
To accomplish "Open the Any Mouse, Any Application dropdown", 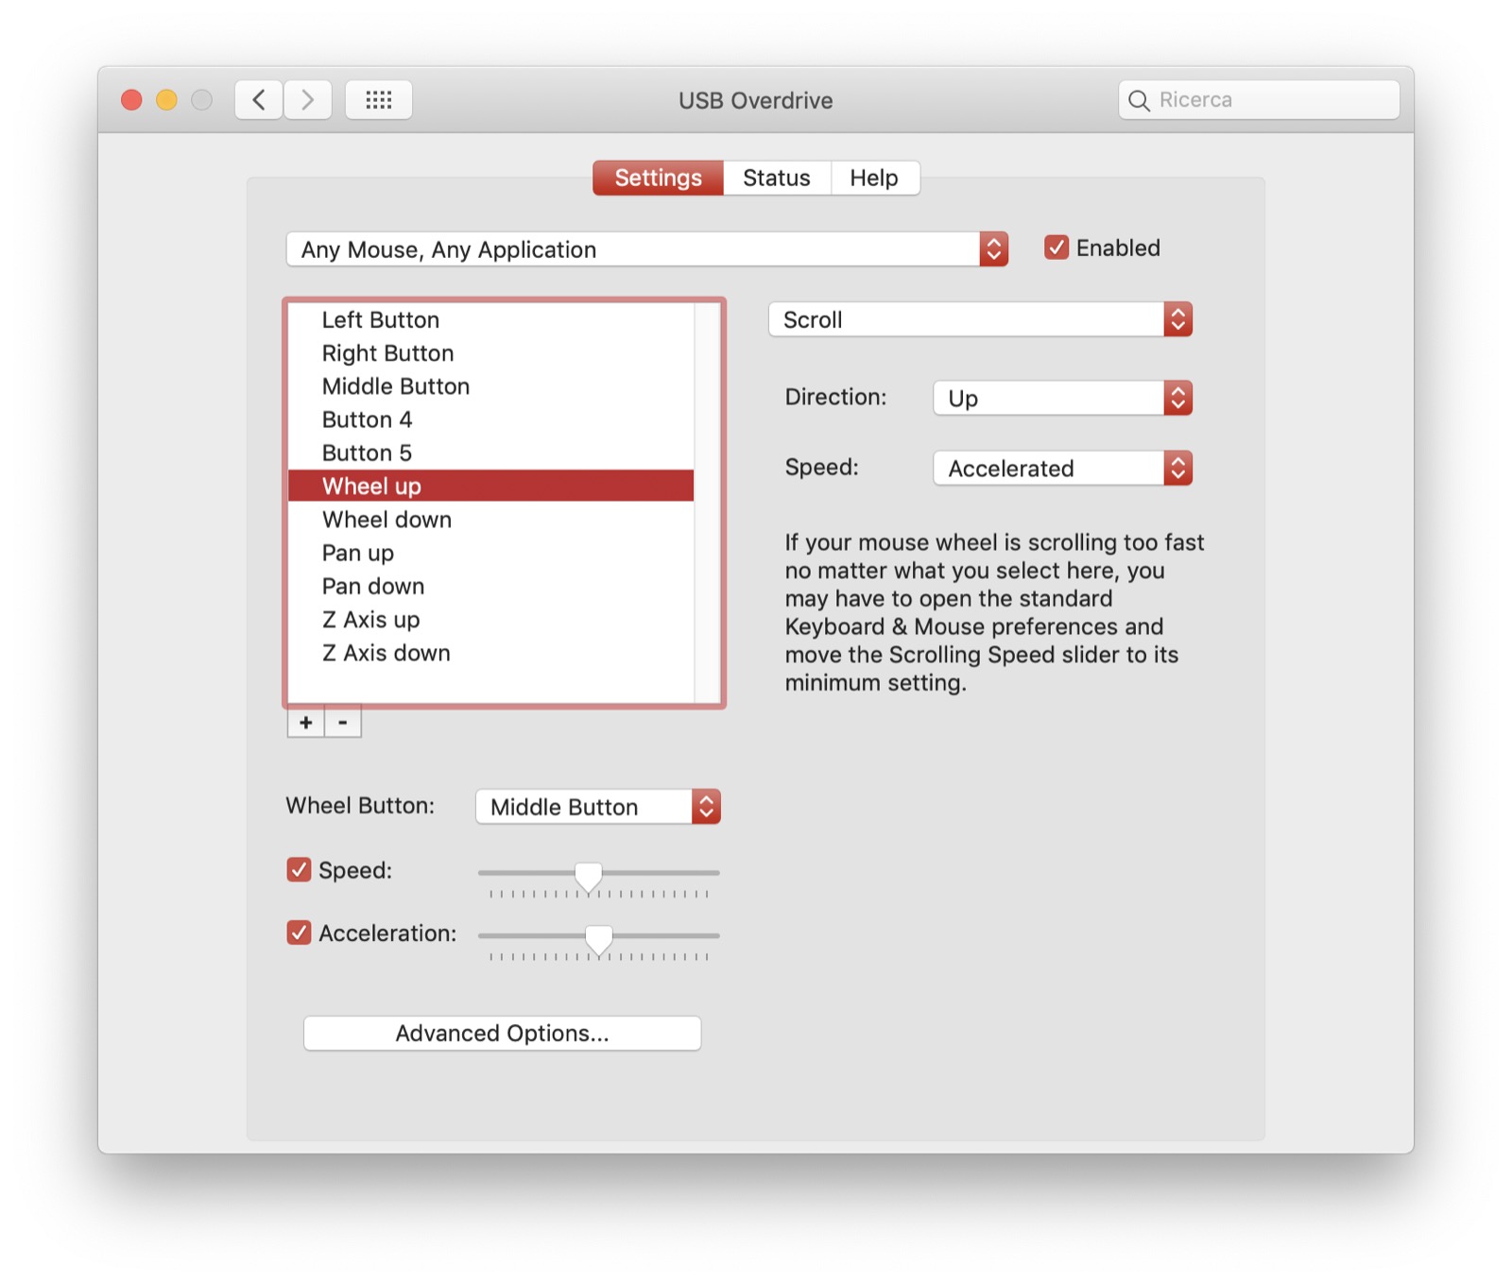I will [x=647, y=249].
